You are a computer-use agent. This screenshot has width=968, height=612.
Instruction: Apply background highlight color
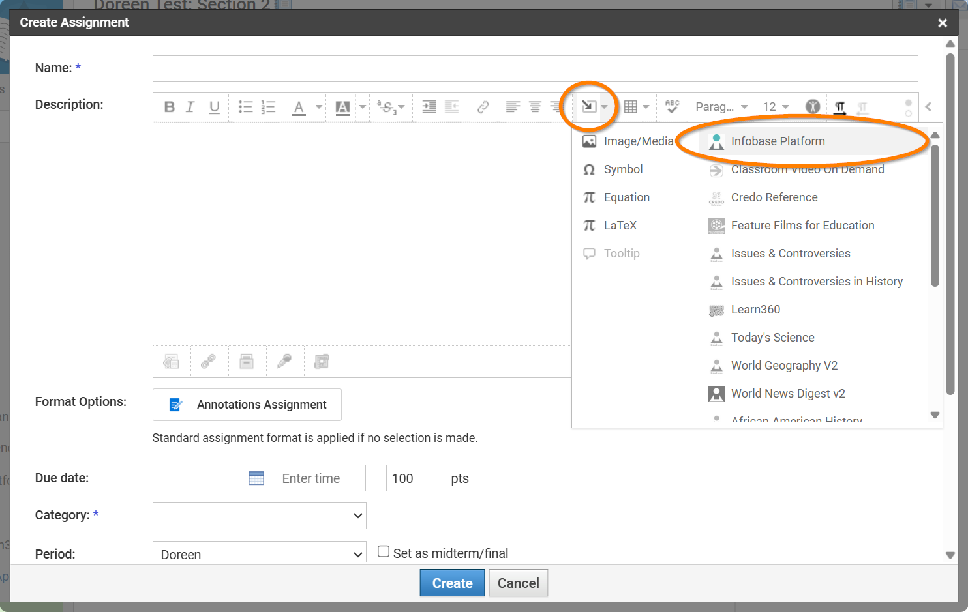click(342, 107)
